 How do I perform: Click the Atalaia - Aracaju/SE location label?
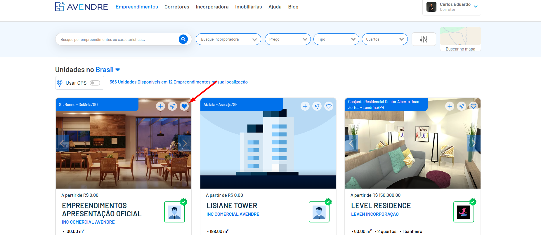pyautogui.click(x=221, y=105)
